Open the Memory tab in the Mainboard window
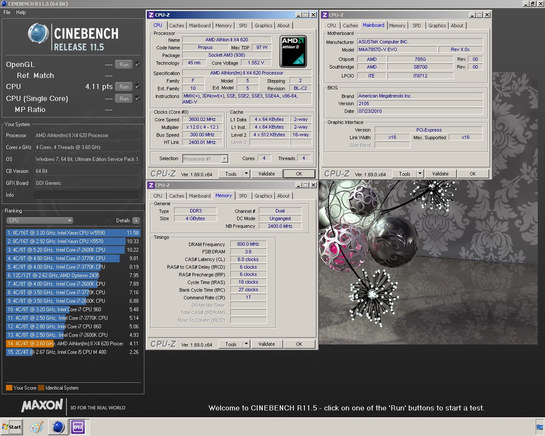545x436 pixels. [397, 26]
